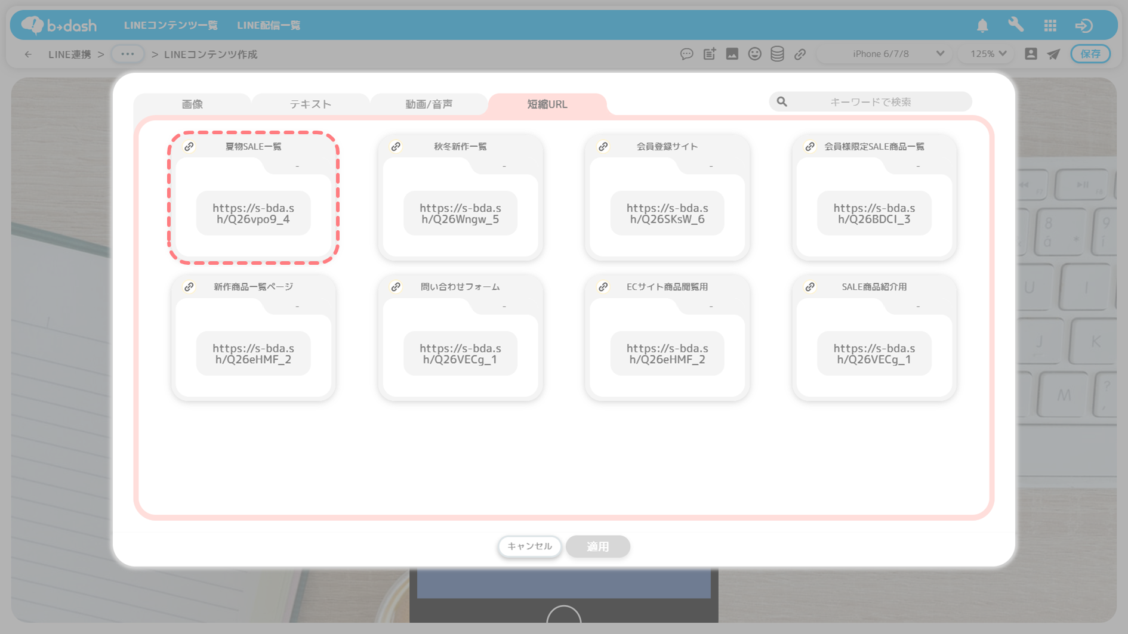The width and height of the screenshot is (1128, 634).
Task: Click the paper plane send icon
Action: coord(1054,54)
